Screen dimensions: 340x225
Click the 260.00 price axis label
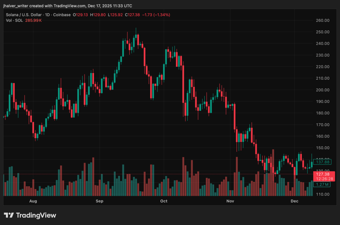coord(323,20)
